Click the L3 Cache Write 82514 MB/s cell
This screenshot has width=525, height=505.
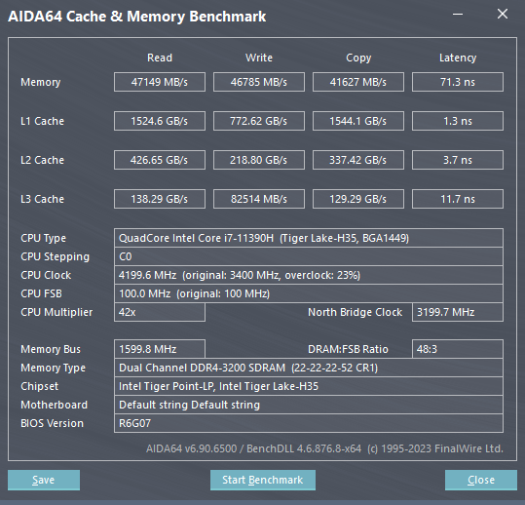coord(259,199)
